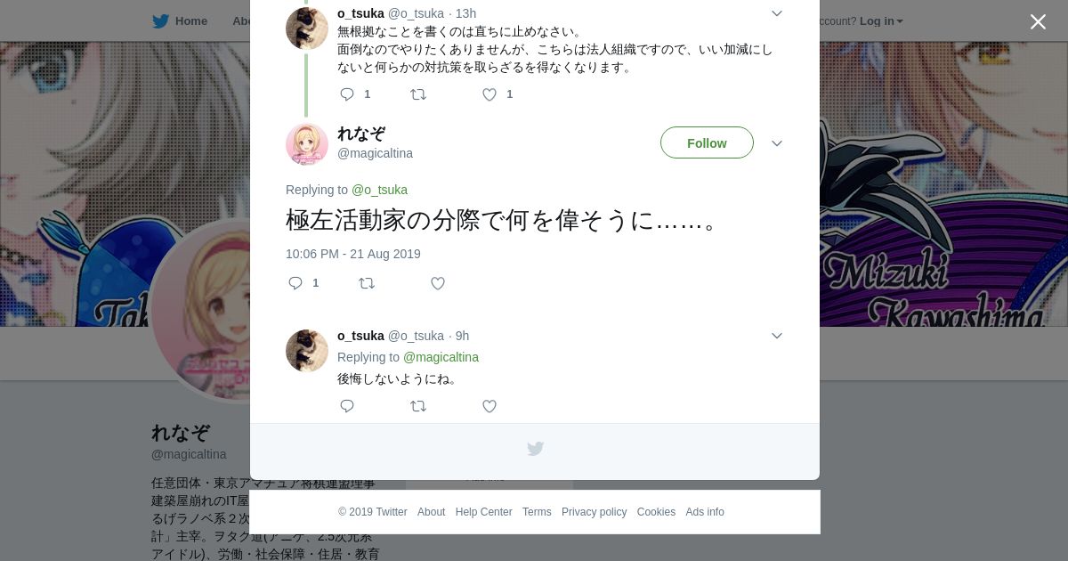Follow the れなぞ account
This screenshot has height=561, width=1068.
(707, 142)
